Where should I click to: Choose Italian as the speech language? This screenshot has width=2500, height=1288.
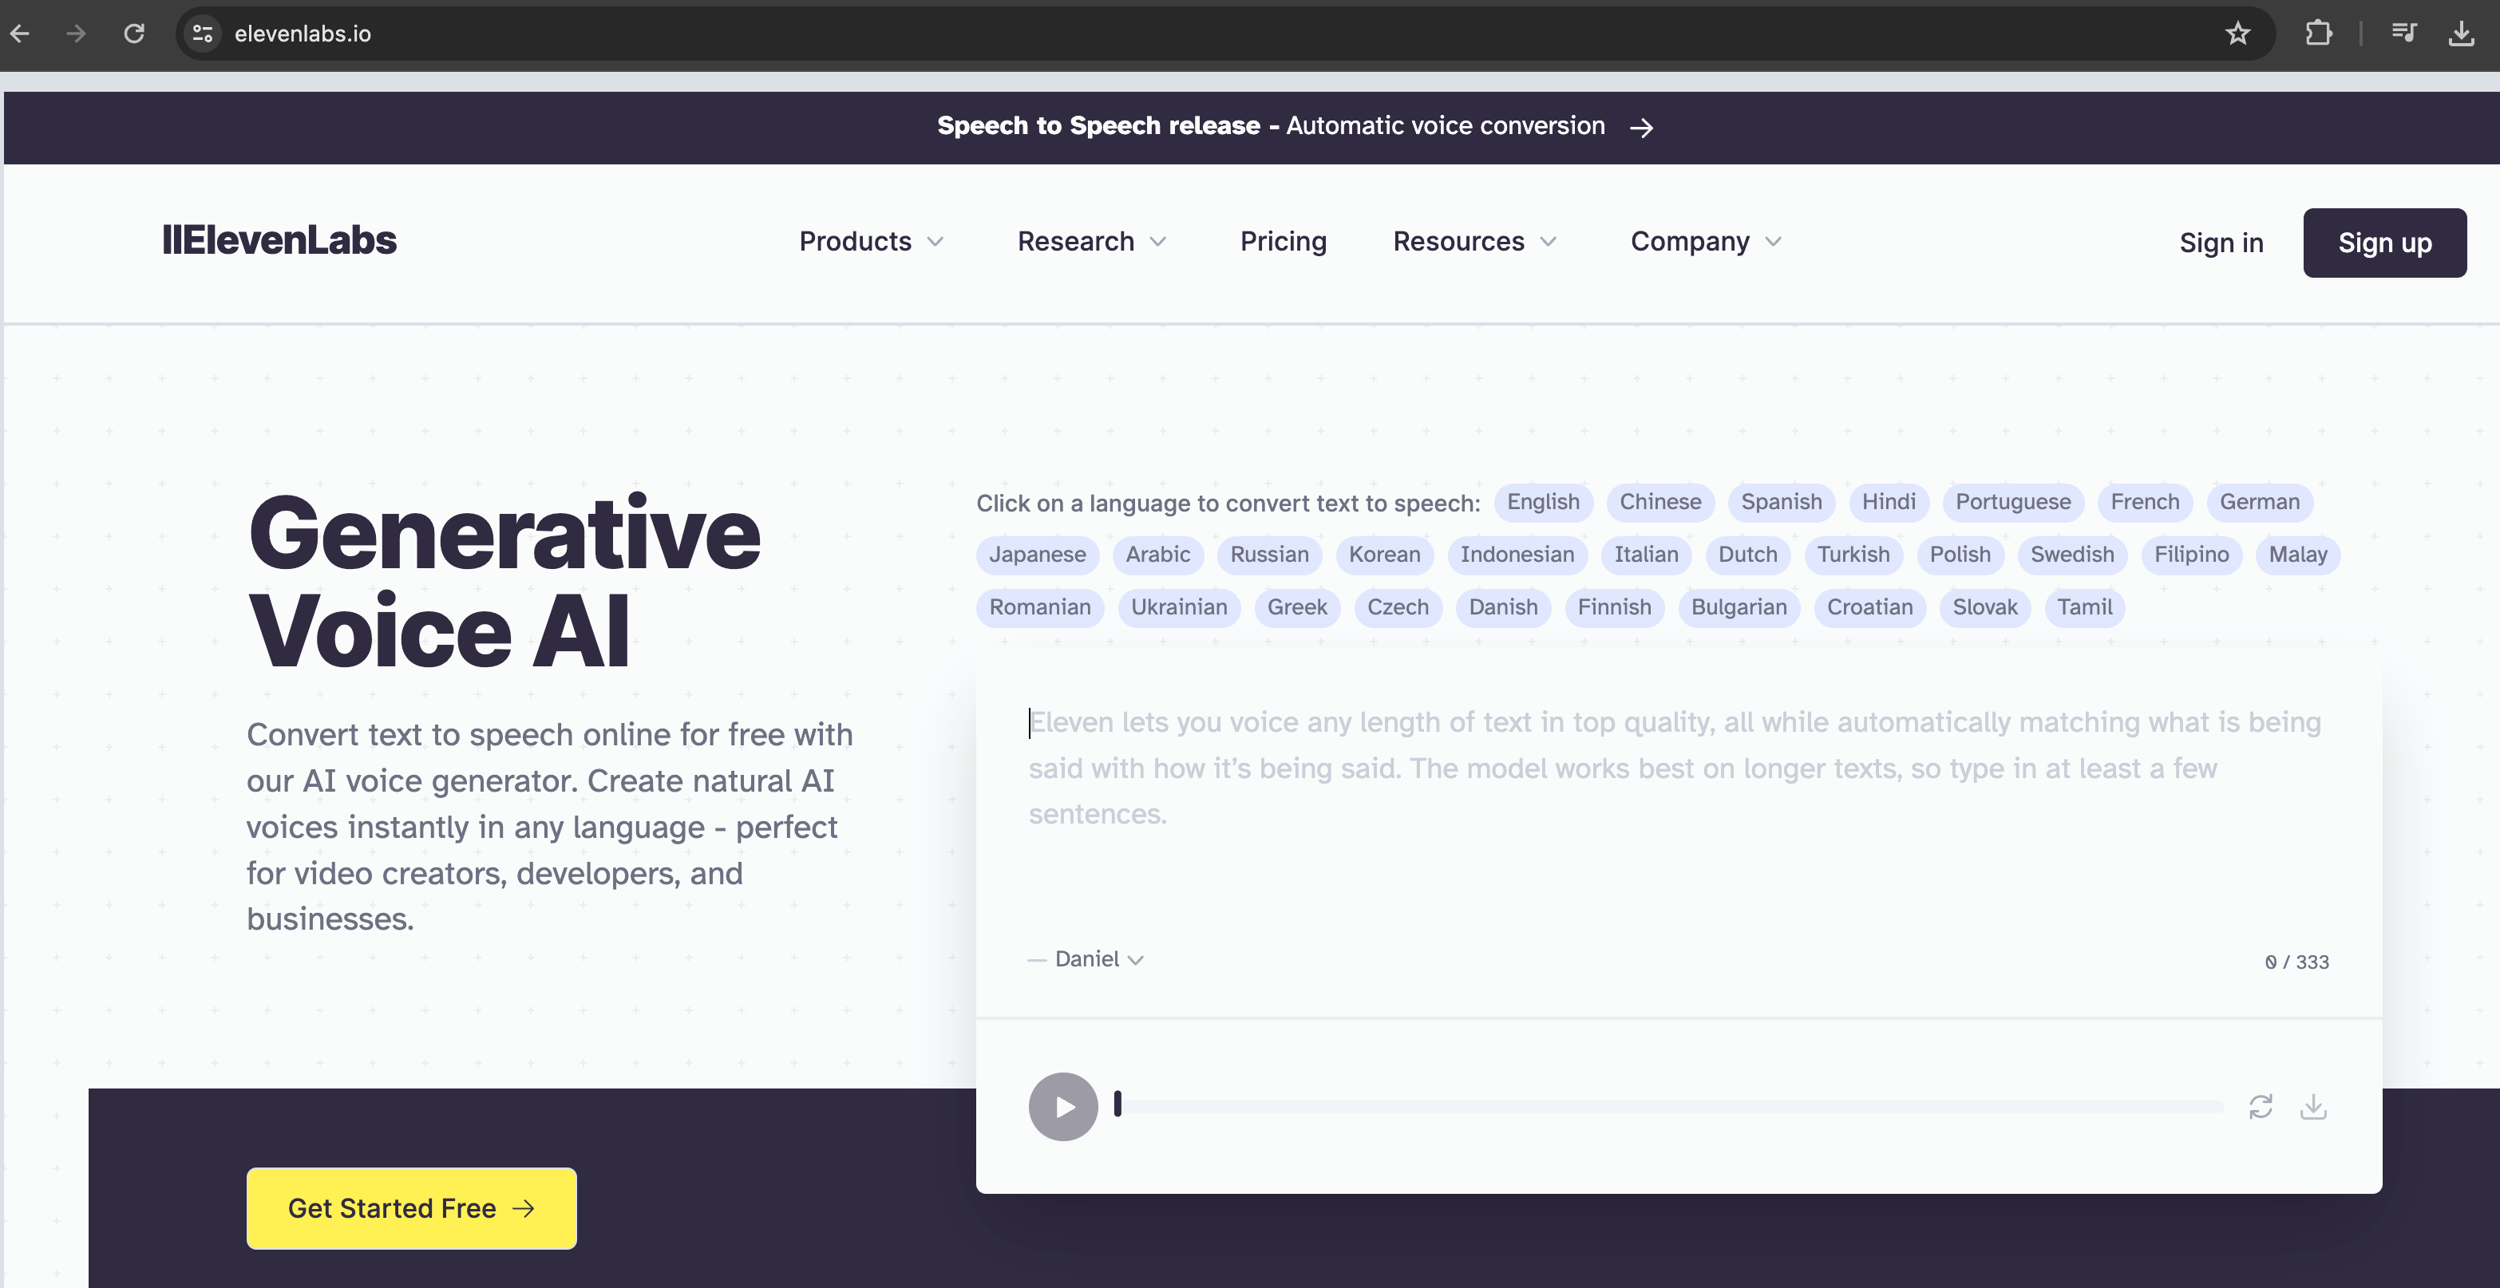tap(1646, 554)
